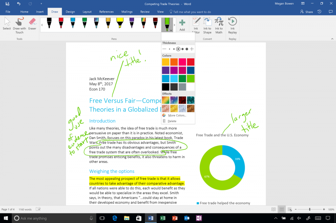Select the yellow highlighter

[120, 23]
